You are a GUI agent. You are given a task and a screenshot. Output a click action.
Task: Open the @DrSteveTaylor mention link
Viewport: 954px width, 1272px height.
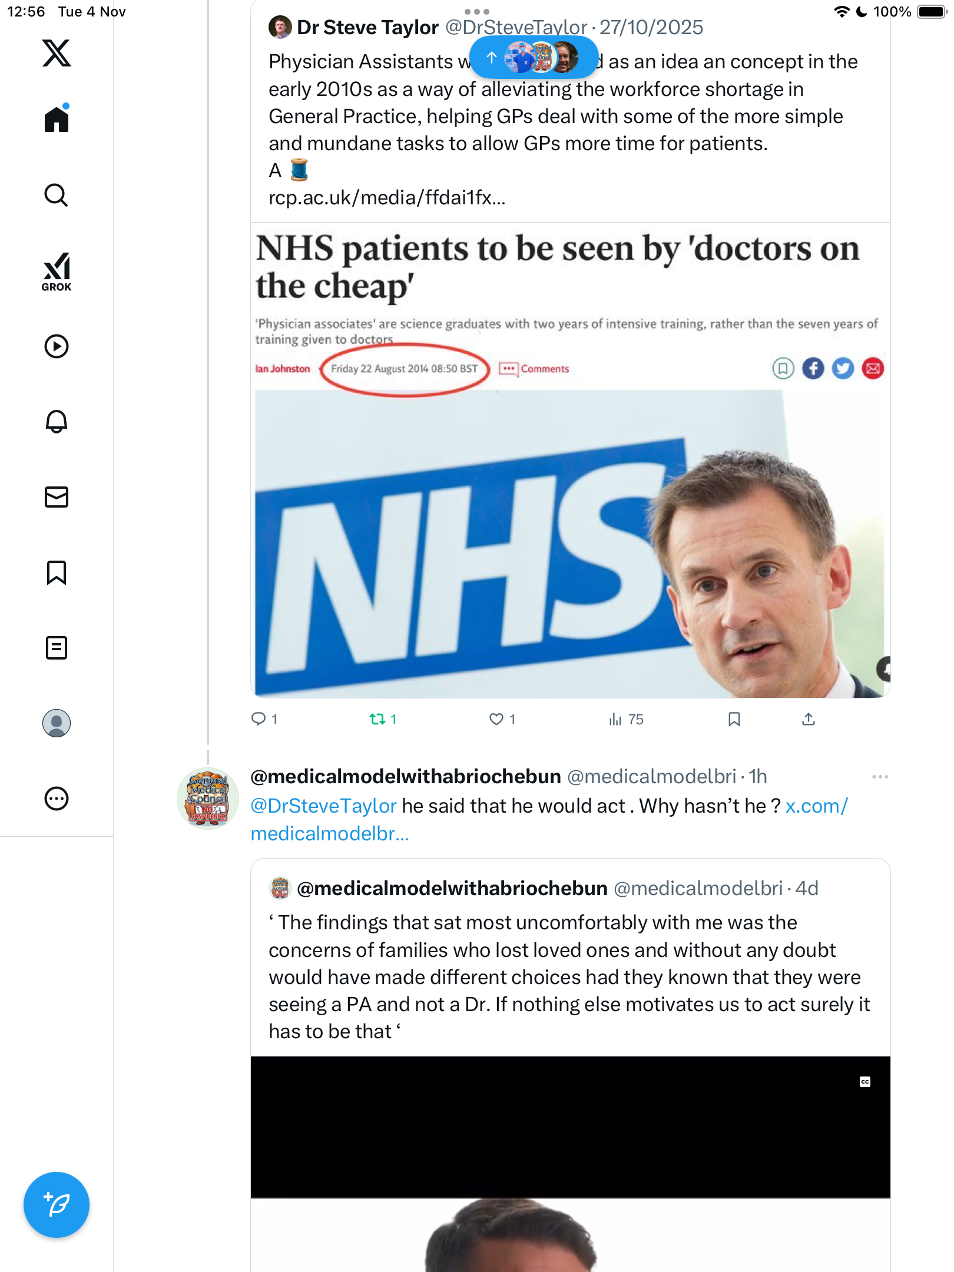[x=323, y=806]
